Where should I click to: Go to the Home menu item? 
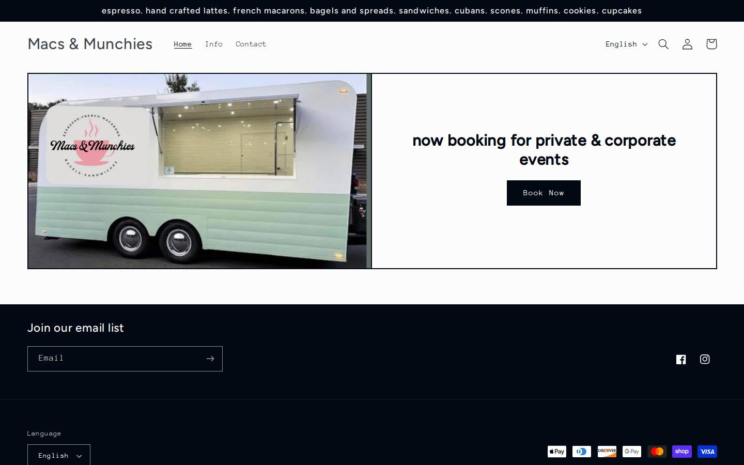183,44
